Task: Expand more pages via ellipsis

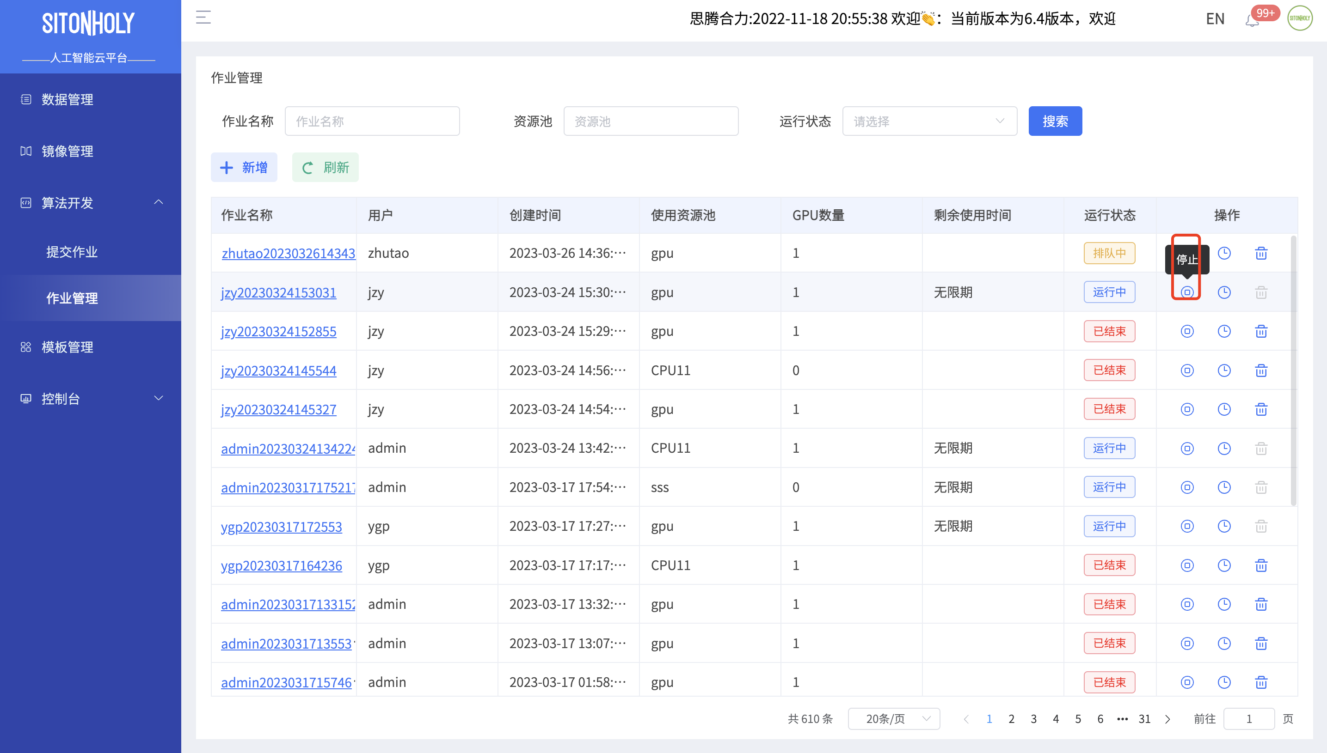Action: [x=1122, y=719]
